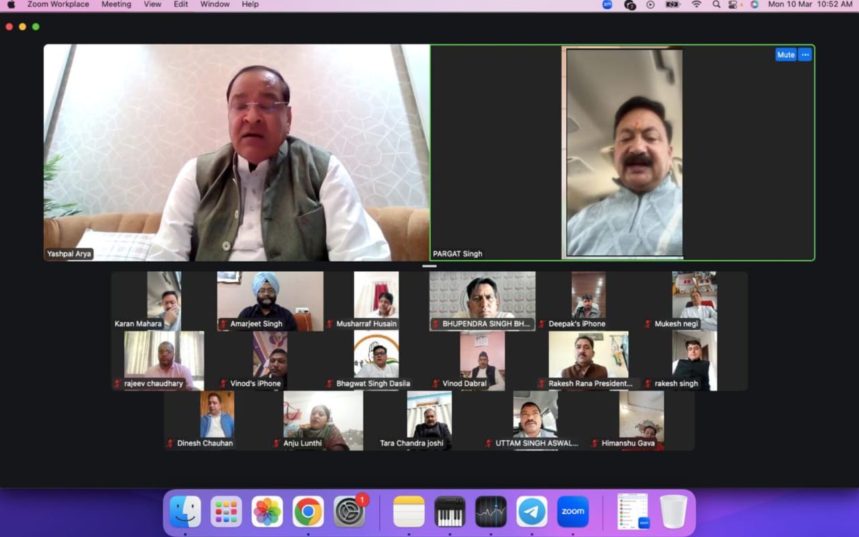Open Zoom from the Dock

coord(572,511)
